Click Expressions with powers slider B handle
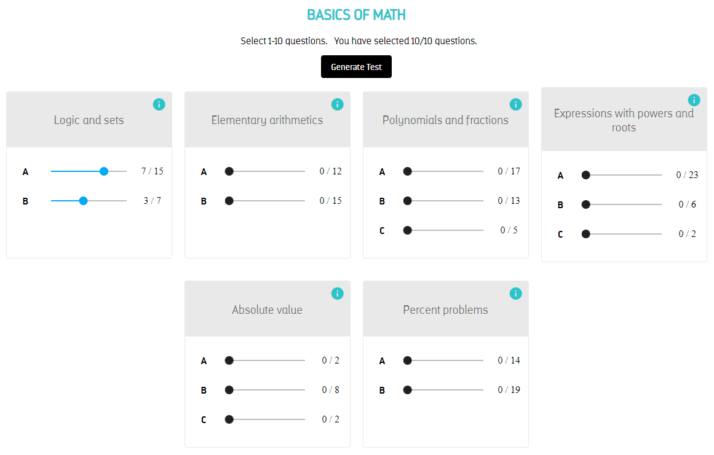This screenshot has height=455, width=714. (x=586, y=204)
